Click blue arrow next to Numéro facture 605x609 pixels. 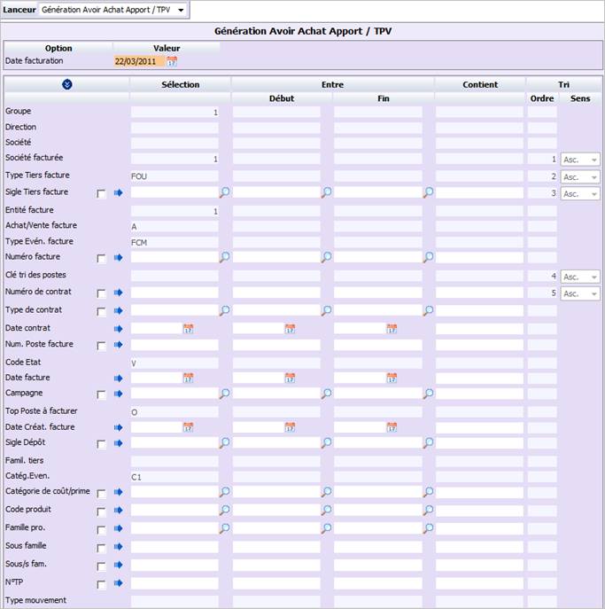pos(119,257)
